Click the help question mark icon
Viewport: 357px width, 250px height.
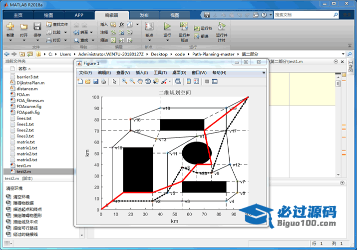(264, 15)
